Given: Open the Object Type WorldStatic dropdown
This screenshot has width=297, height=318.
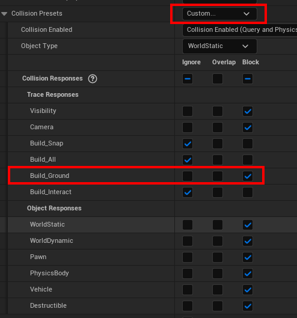Looking at the screenshot, I should tap(219, 46).
